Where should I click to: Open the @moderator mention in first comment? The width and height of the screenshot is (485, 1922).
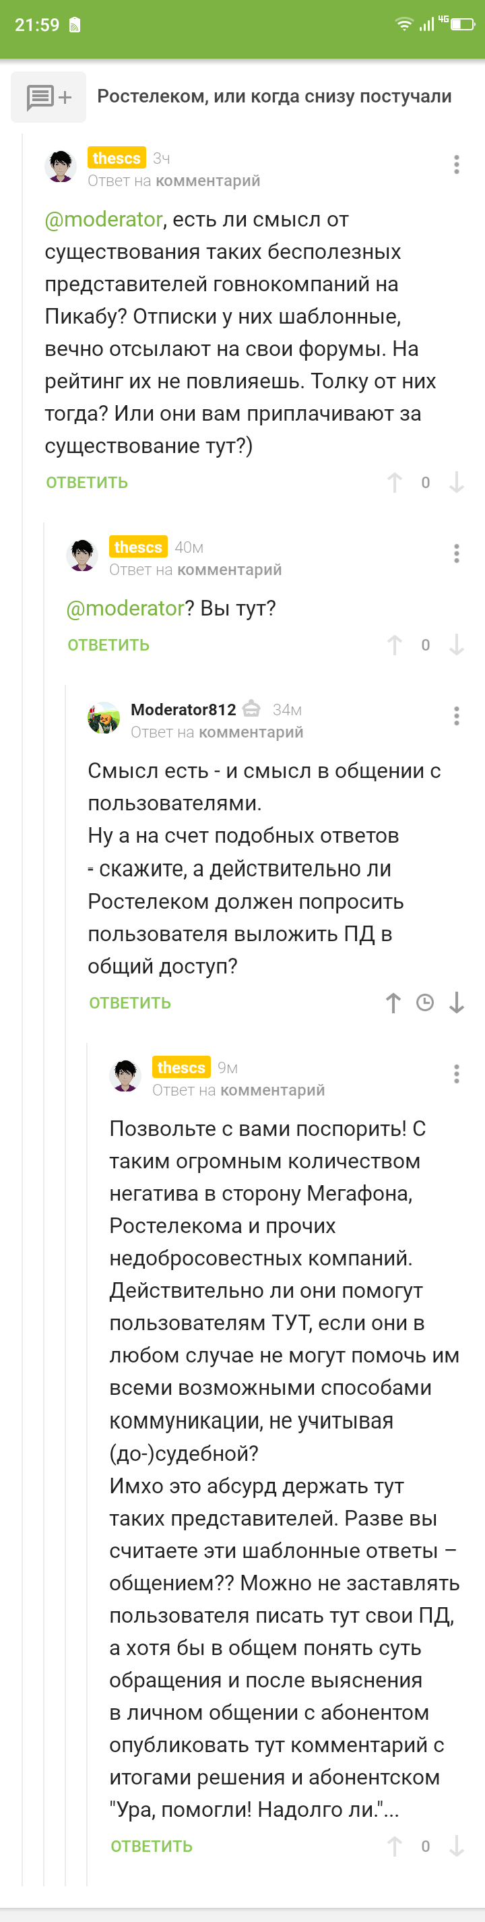click(x=104, y=219)
